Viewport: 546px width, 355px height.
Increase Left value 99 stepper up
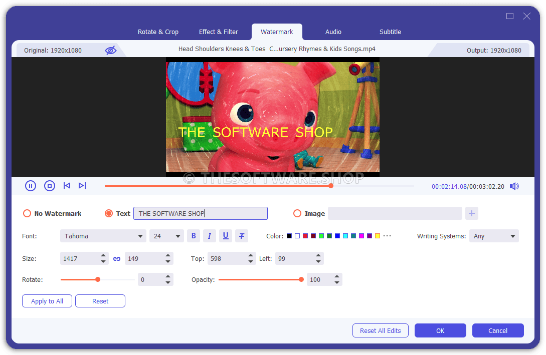coord(318,255)
